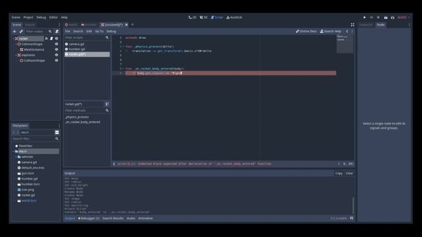This screenshot has width=422, height=237.
Task: Toggle visibility of MeshInstance node
Action: coord(57,49)
